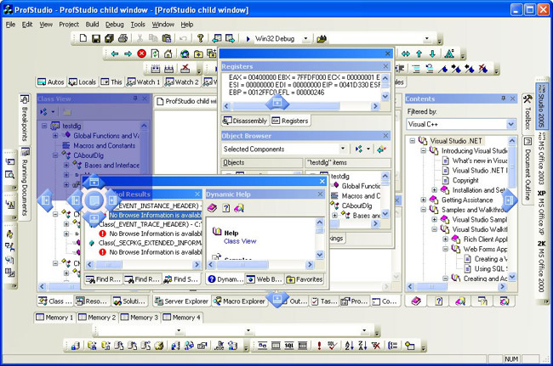The height and width of the screenshot is (366, 553).
Task: Collapse the Samples and Walkthroughs node
Action: 423,210
